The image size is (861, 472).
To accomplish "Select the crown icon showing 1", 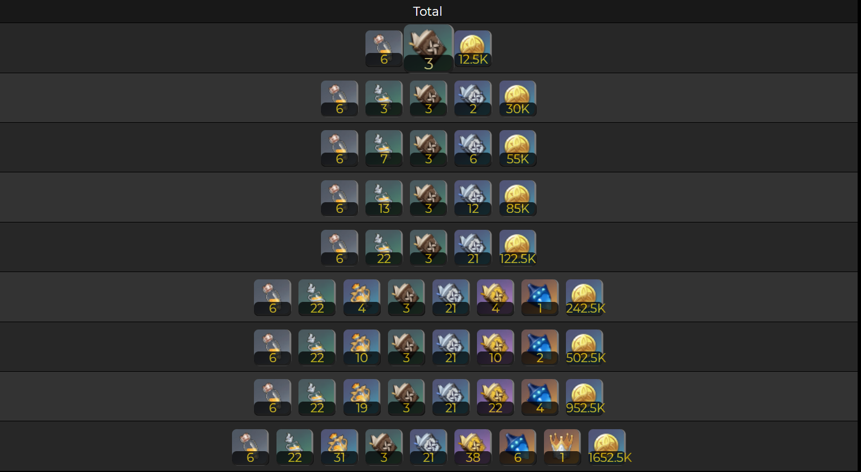I will [x=562, y=448].
